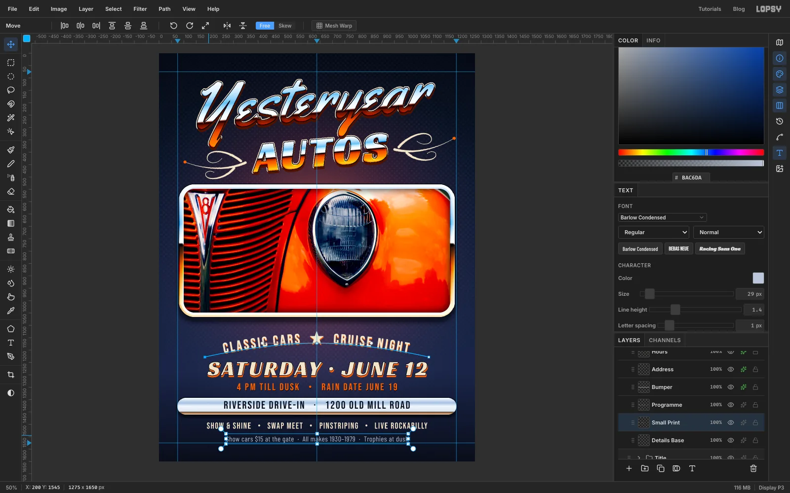Pick the Eyedropper tool
This screenshot has width=790, height=493.
[x=11, y=311]
